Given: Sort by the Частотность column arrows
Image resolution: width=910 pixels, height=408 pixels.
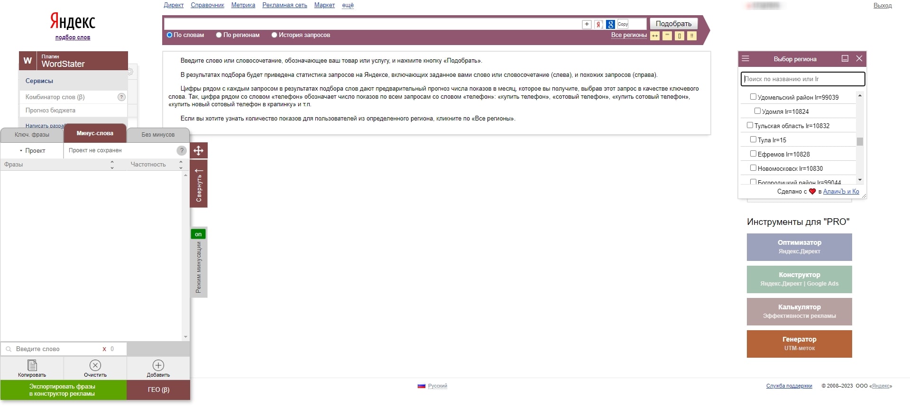Looking at the screenshot, I should [181, 165].
